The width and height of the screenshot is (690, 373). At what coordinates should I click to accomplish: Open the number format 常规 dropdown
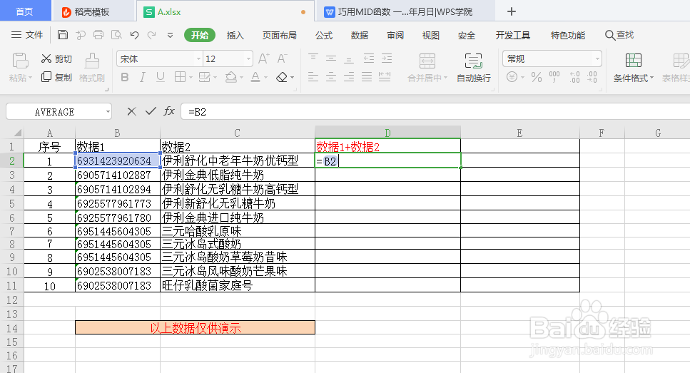click(x=597, y=58)
